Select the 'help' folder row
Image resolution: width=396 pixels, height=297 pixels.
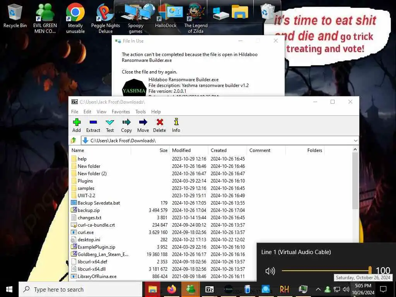tap(158, 159)
